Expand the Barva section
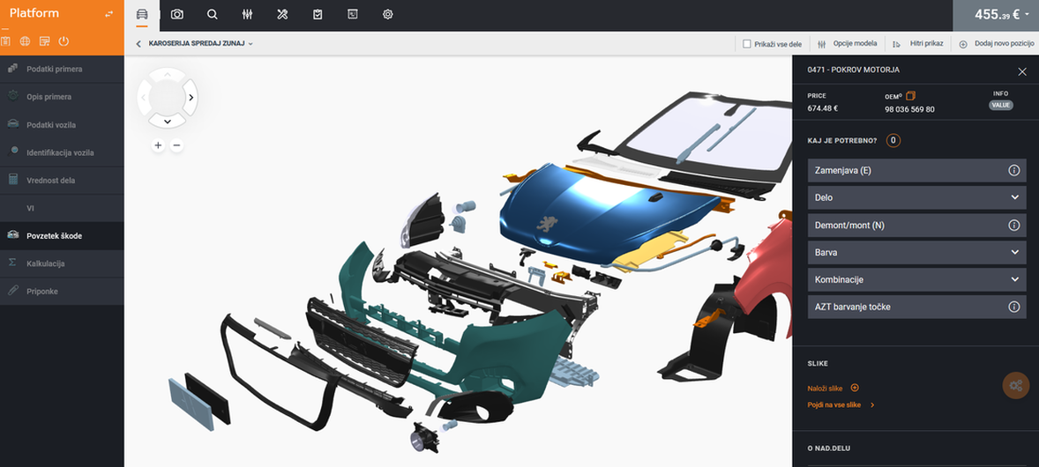 point(916,253)
